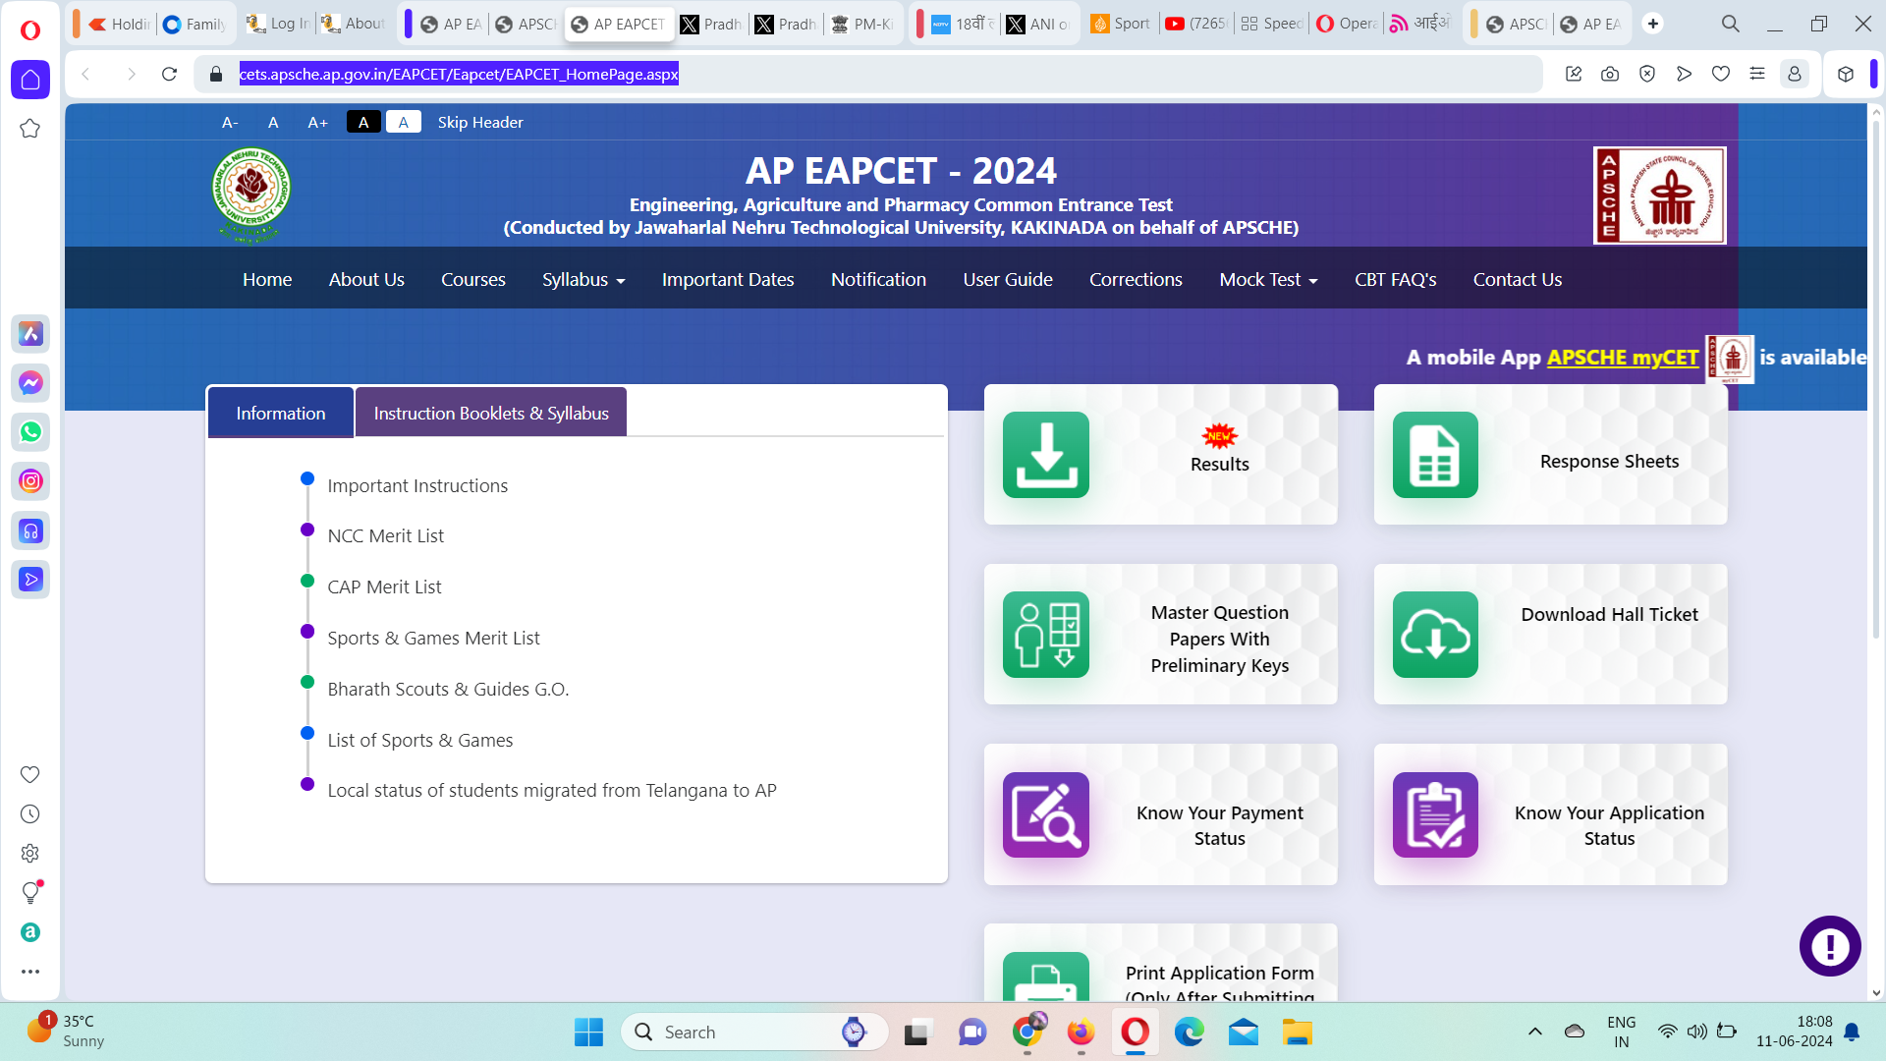1886x1061 pixels.
Task: Open the sidebar heart pinboards icon
Action: coord(30,775)
